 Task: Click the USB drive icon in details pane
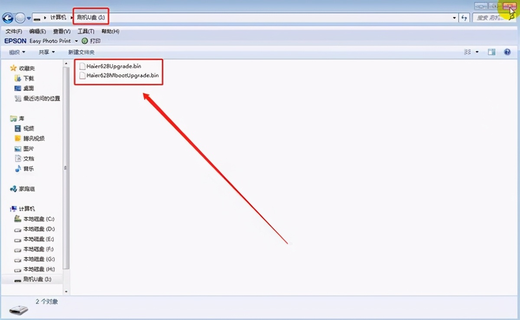pos(19,310)
